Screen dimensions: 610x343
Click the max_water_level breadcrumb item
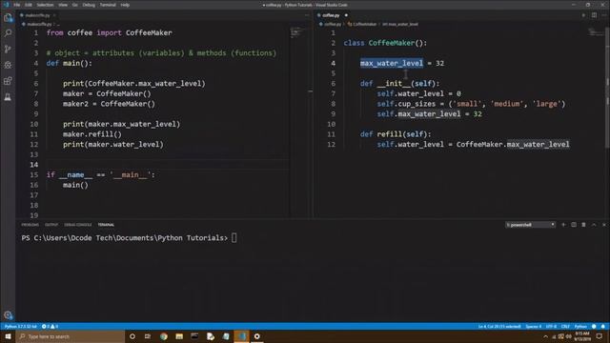[x=400, y=24]
